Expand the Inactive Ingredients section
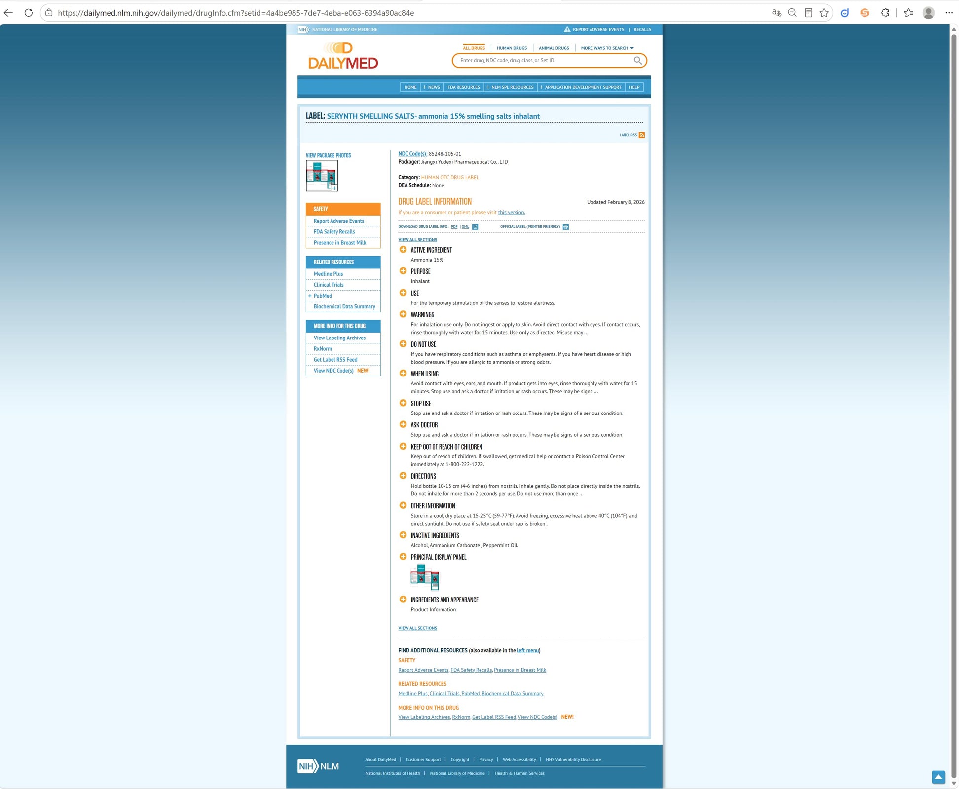The image size is (960, 789). coord(403,535)
